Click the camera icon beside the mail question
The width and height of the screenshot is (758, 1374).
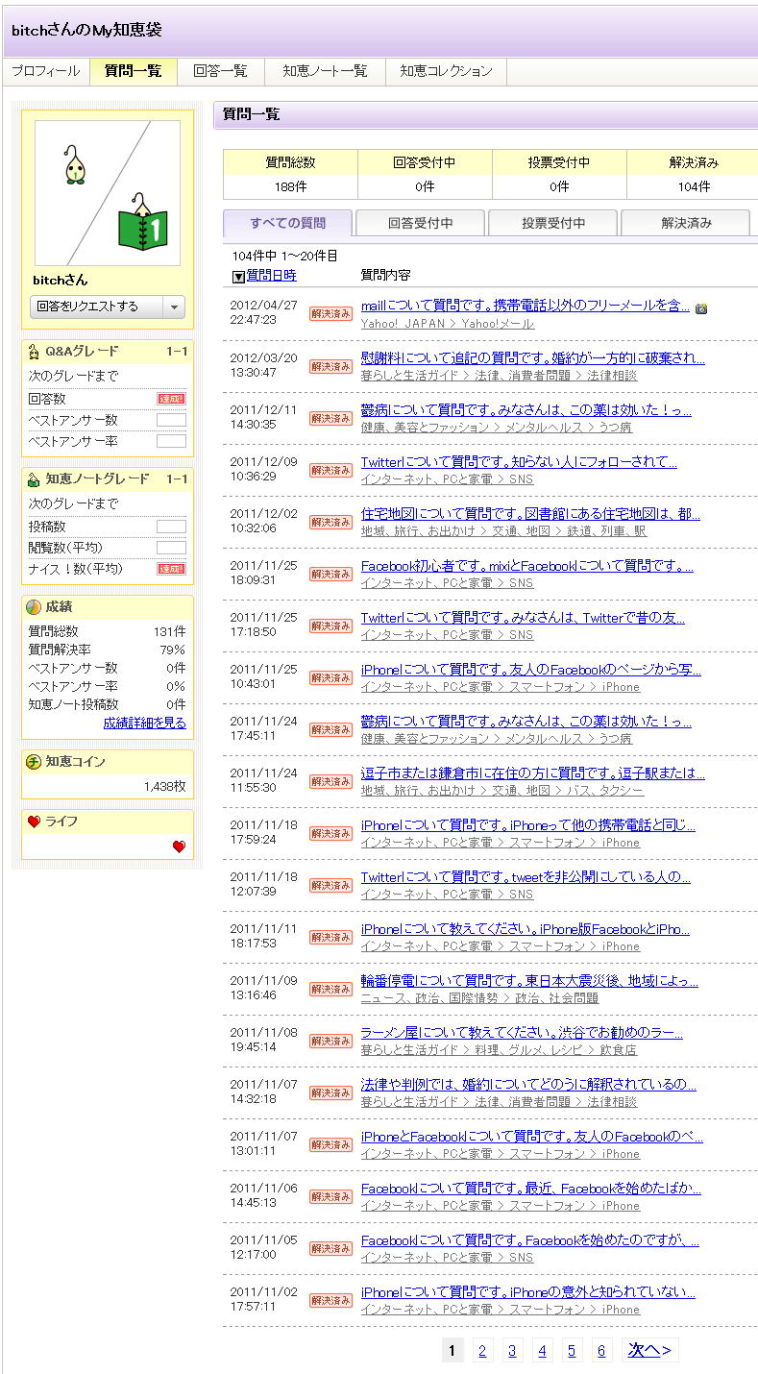coord(701,308)
